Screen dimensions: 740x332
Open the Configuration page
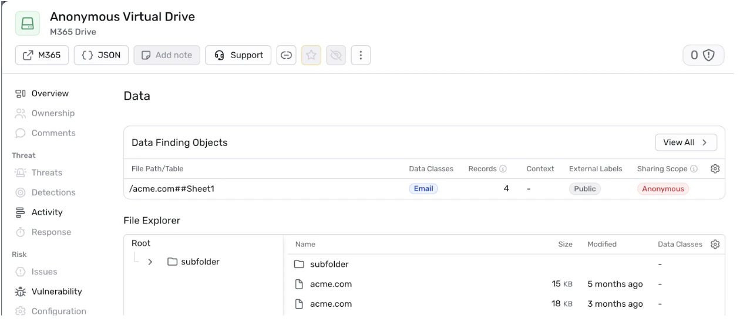click(51, 311)
